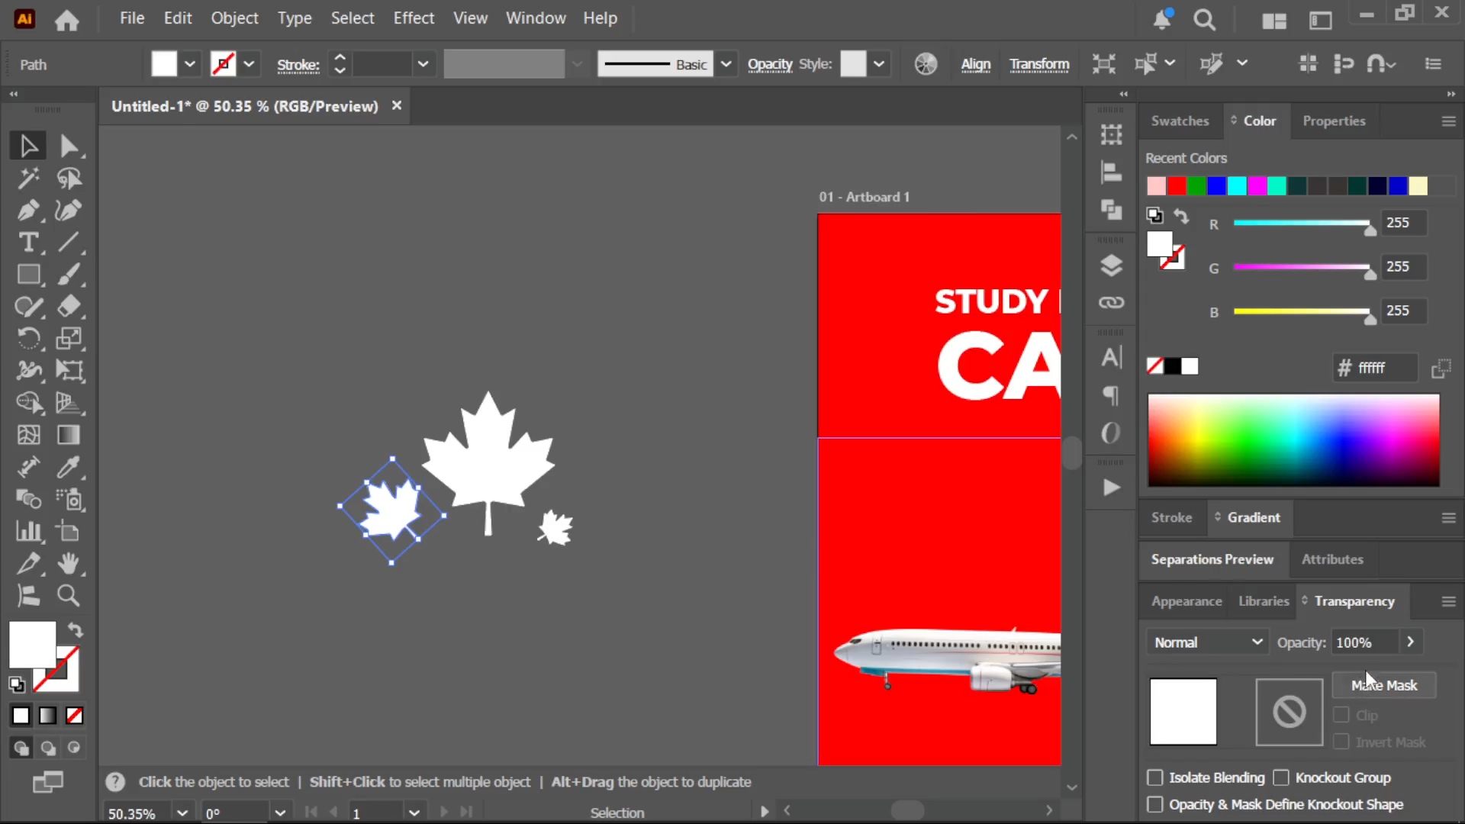
Task: Toggle Isolate Blending checkbox
Action: [1155, 777]
